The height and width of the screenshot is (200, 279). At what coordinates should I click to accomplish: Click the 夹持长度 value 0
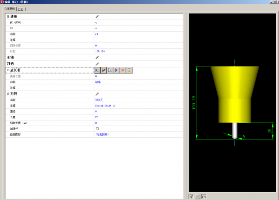click(96, 76)
